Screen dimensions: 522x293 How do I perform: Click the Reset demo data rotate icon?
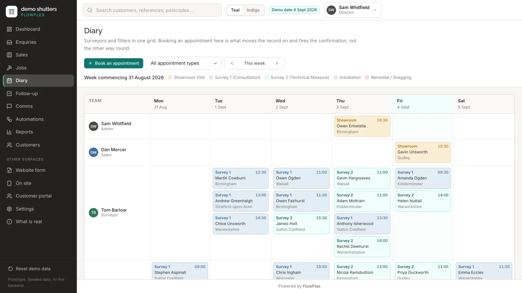click(x=10, y=269)
